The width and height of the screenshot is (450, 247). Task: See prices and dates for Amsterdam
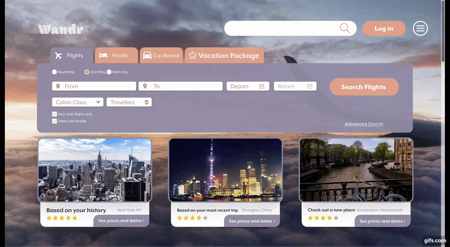[x=383, y=221]
